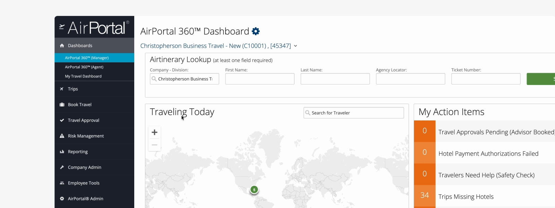Click the 0 tile for Travel Approvals Pending
This screenshot has height=208, width=555.
tap(425, 131)
